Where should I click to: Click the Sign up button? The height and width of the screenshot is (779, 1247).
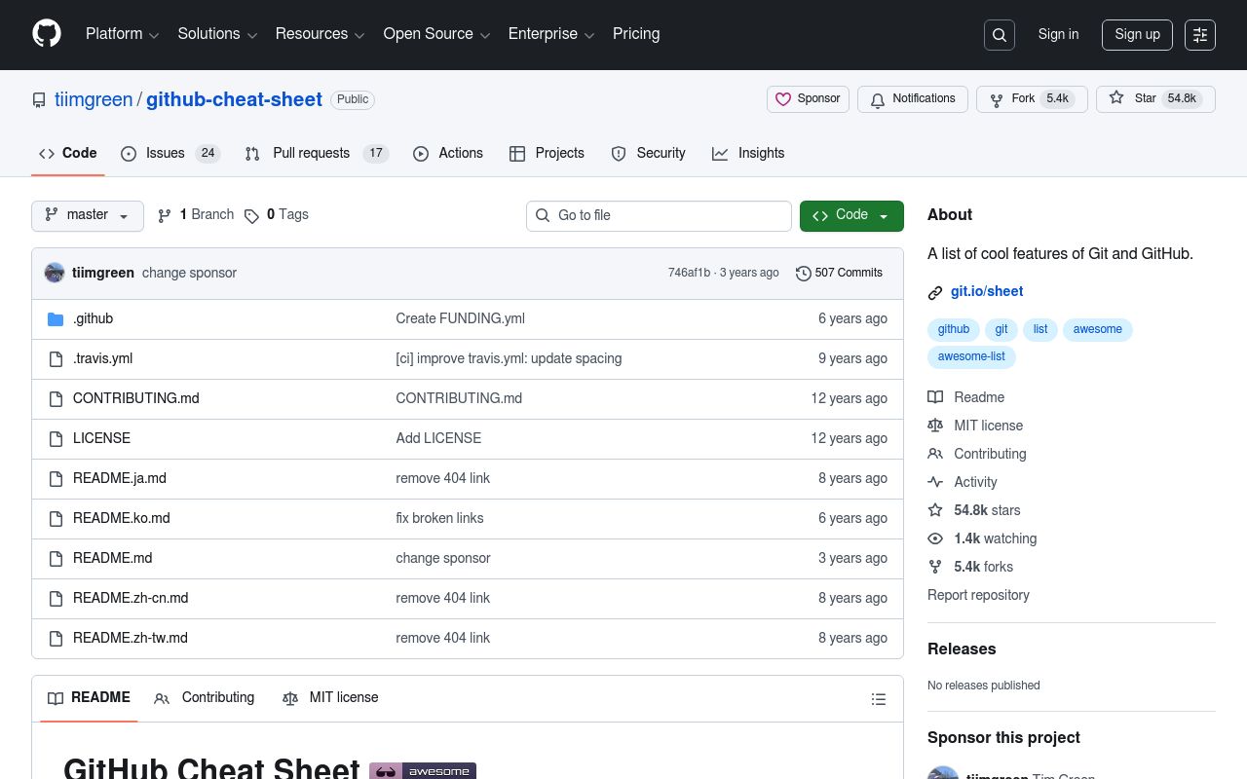pyautogui.click(x=1137, y=35)
